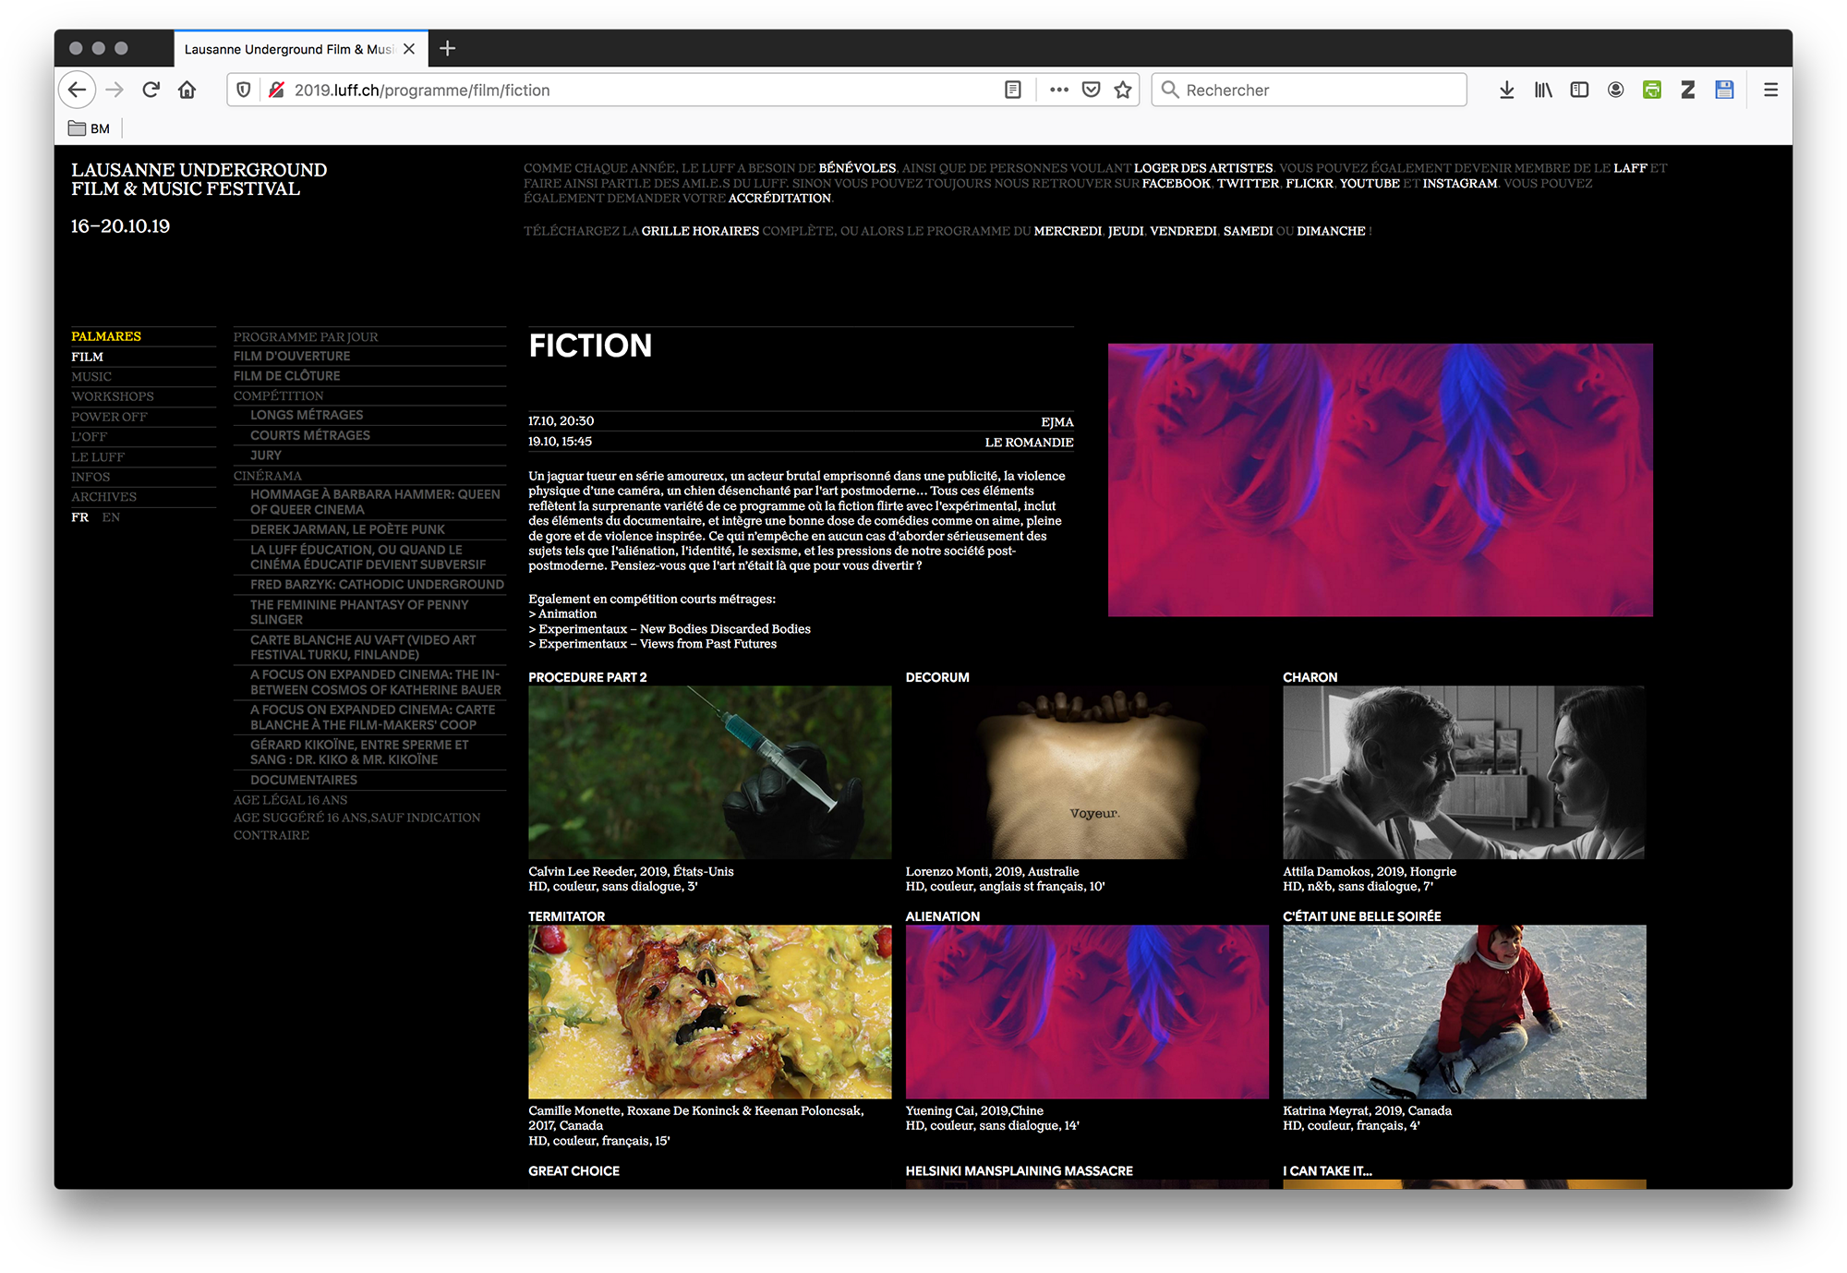Select MUSIC in the left menu
This screenshot has height=1273, width=1847.
(91, 377)
